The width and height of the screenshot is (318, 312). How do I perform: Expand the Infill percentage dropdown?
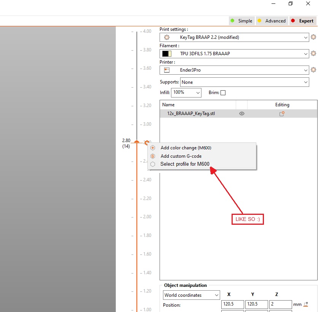tap(186, 92)
